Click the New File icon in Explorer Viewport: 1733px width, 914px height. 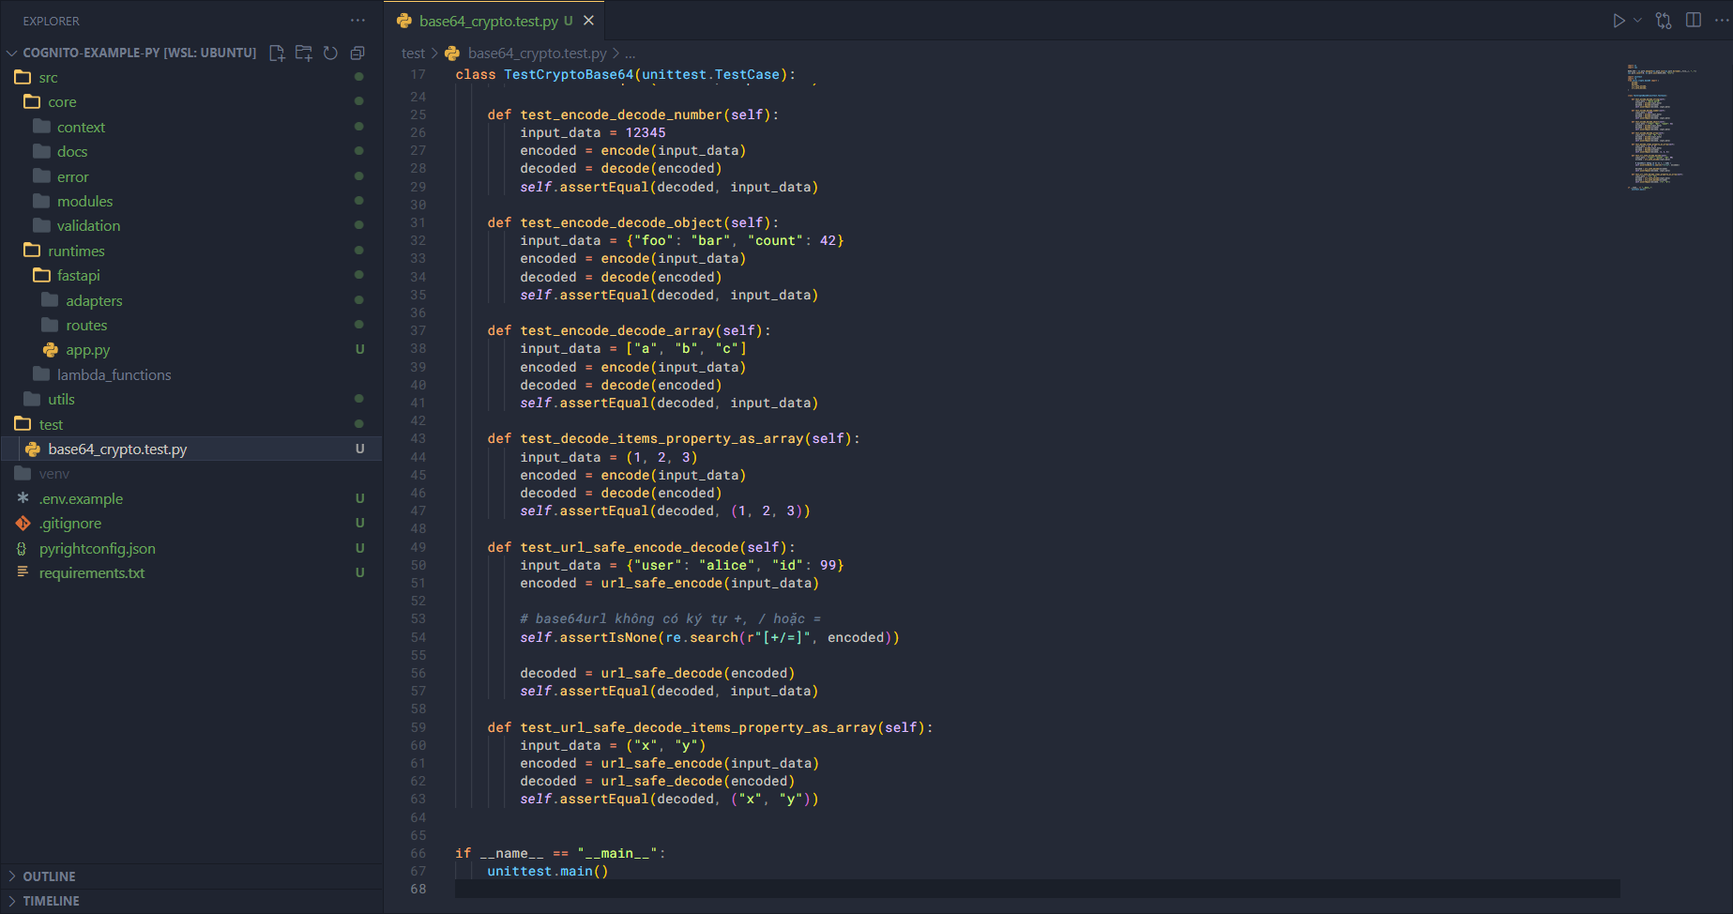(277, 53)
